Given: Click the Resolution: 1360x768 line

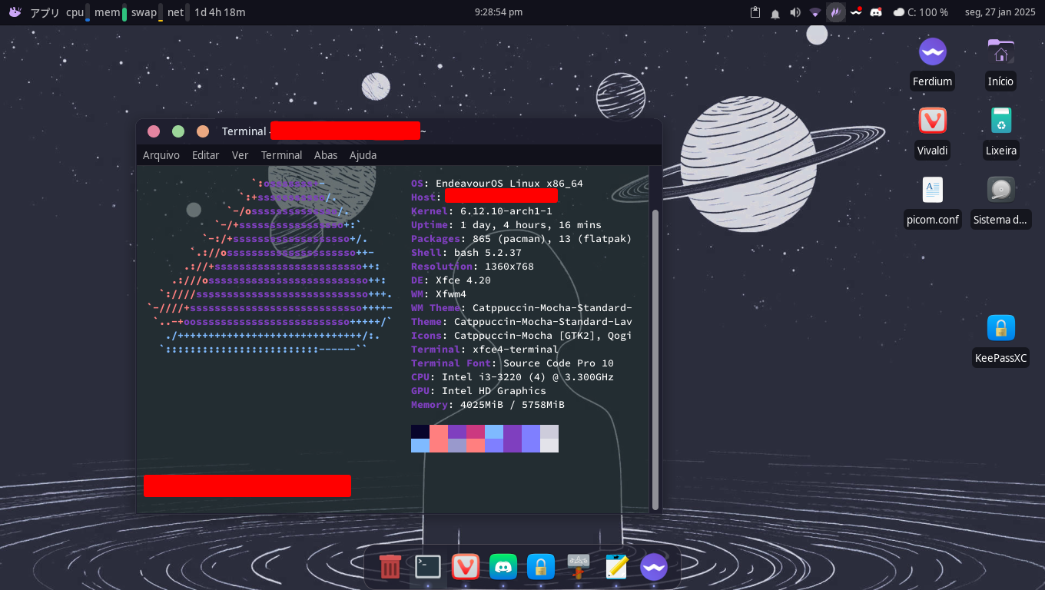Looking at the screenshot, I should pos(473,267).
